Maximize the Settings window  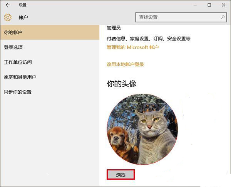(x=209, y=5)
